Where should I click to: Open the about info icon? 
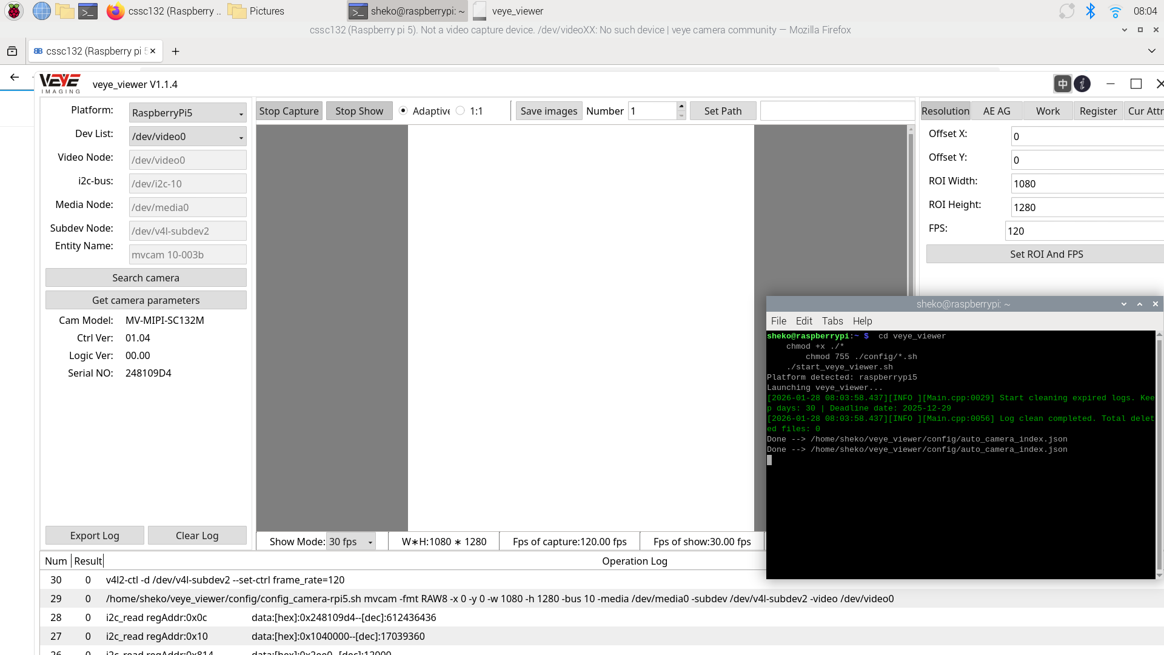(x=1082, y=84)
